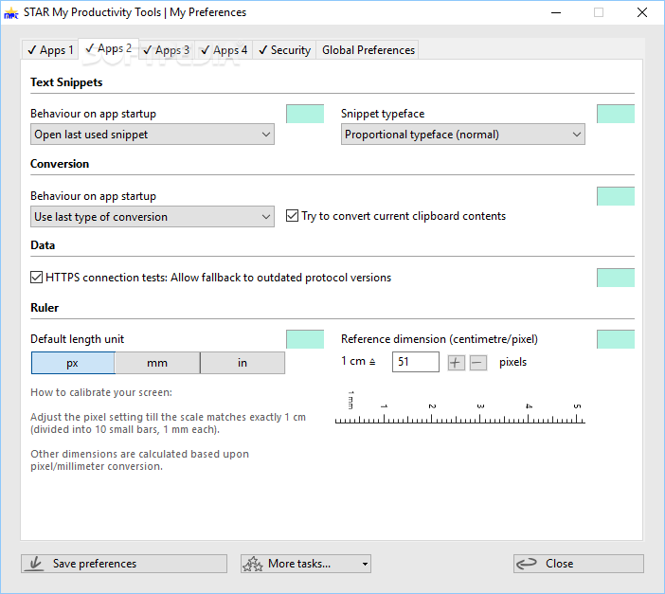Viewport: 665px width, 594px height.
Task: Open Snippet typeface dropdown
Action: (462, 135)
